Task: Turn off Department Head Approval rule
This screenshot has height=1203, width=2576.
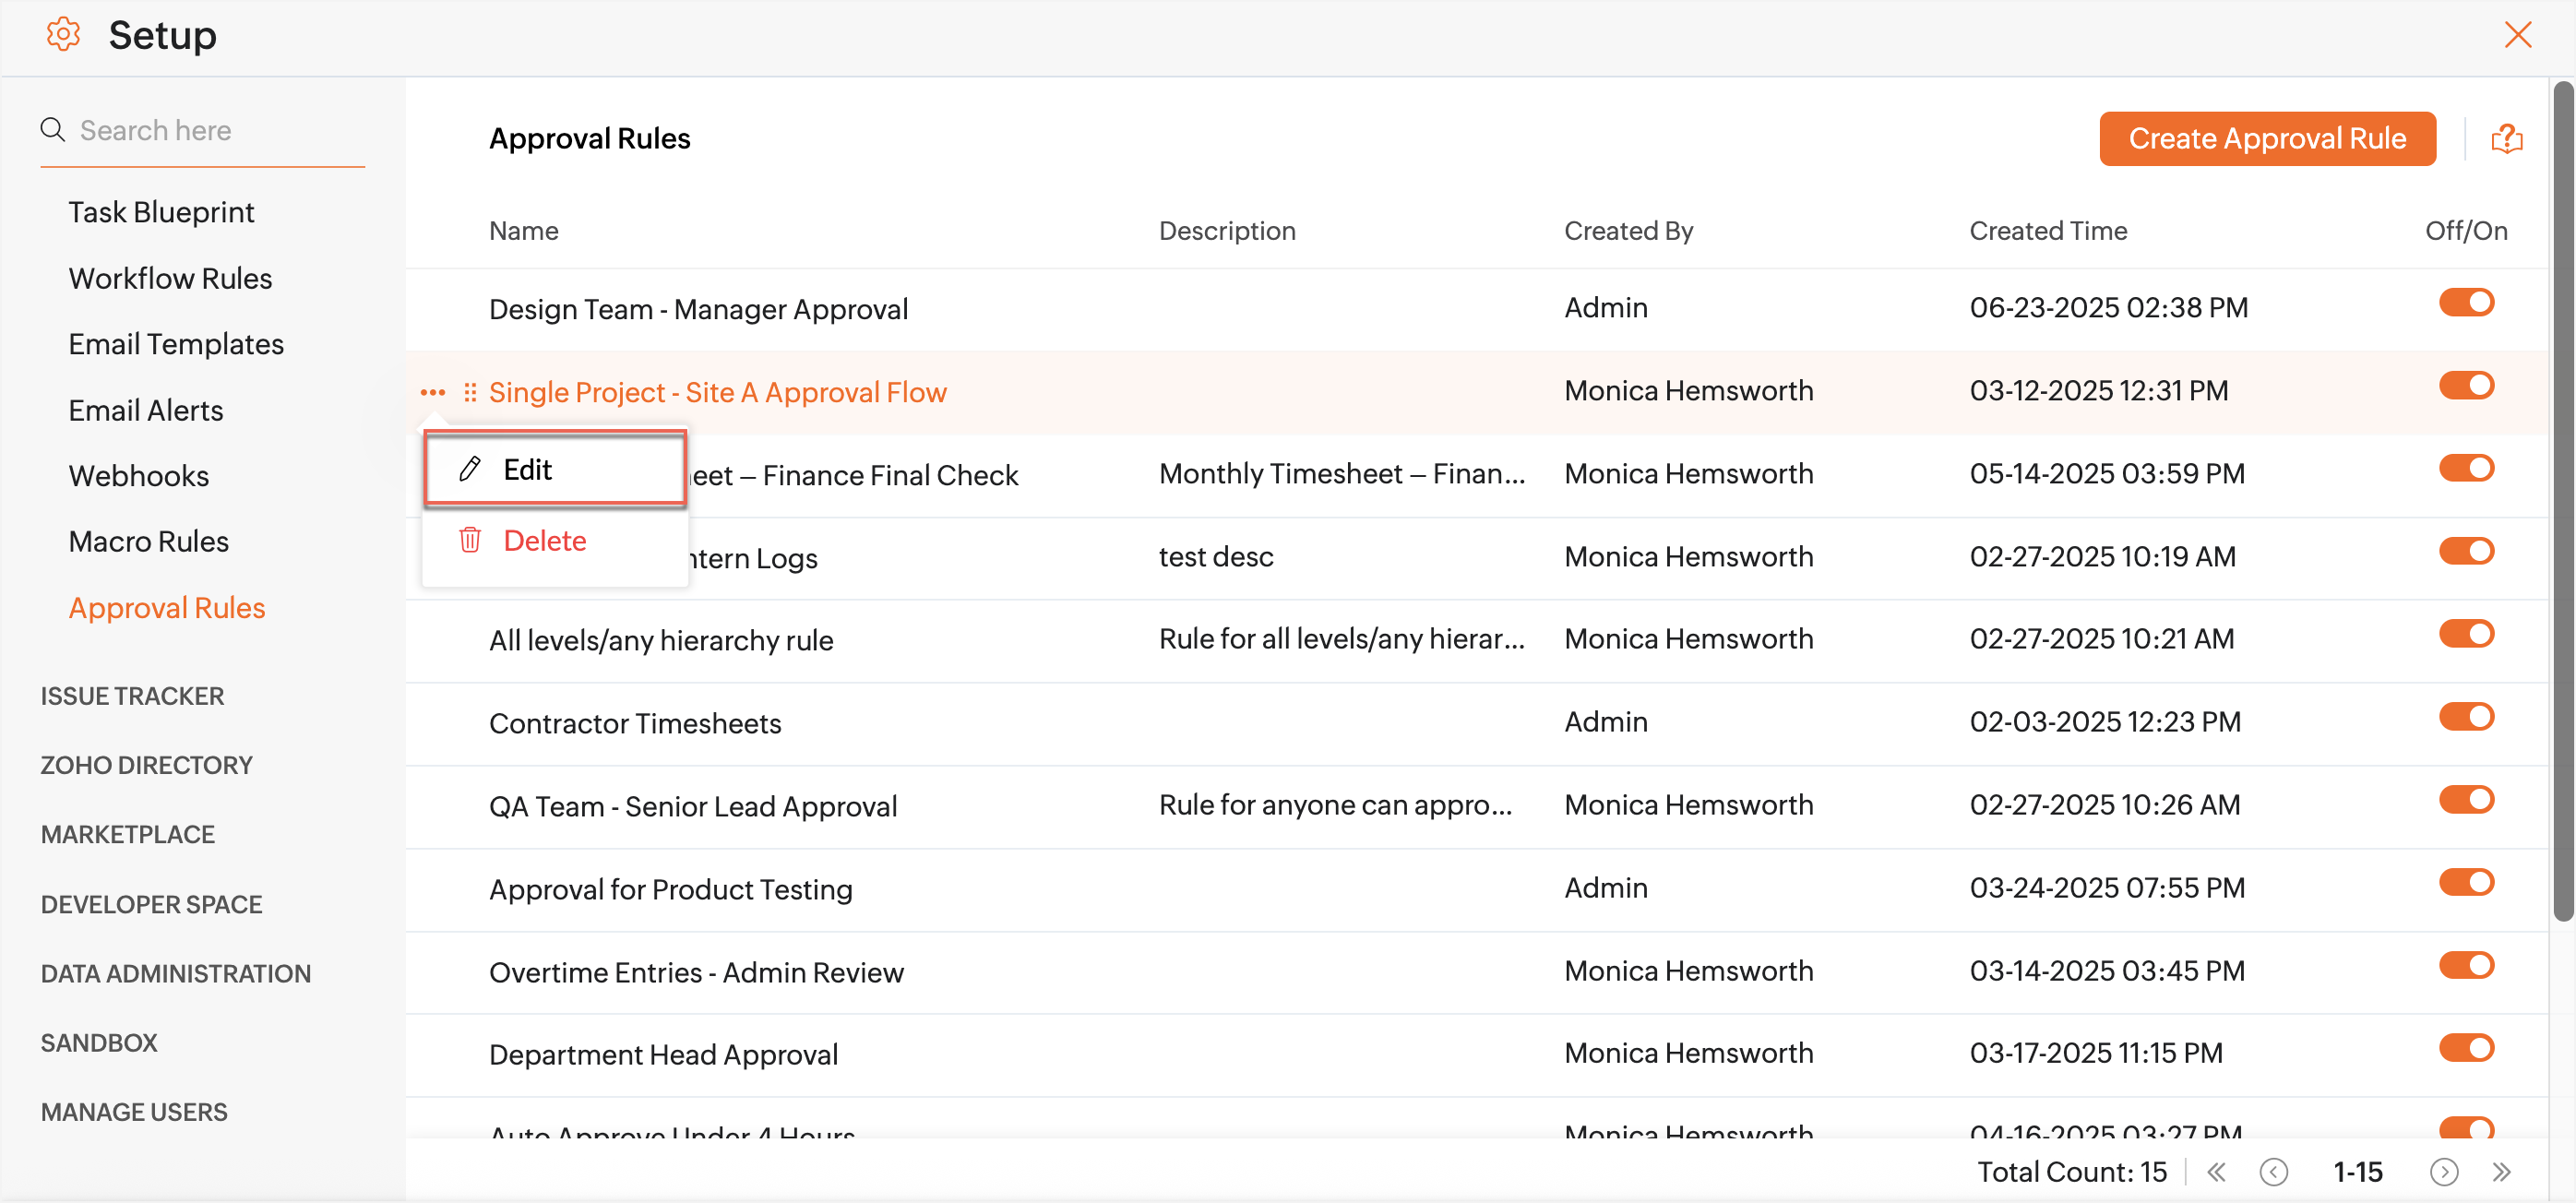Action: [x=2466, y=1047]
